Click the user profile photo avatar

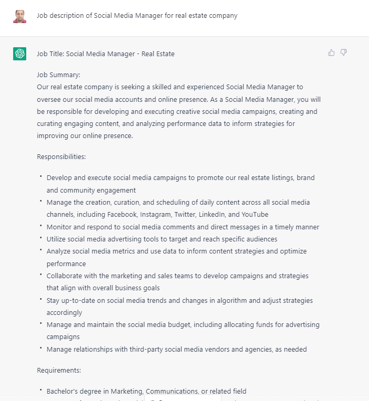(20, 16)
